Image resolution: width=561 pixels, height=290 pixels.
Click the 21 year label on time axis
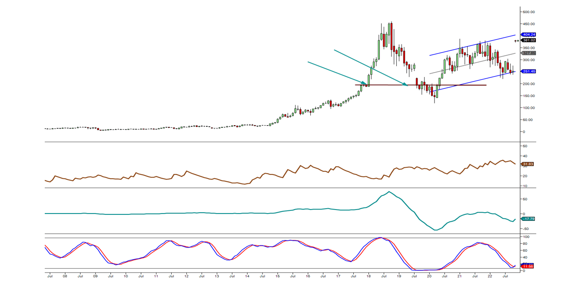tap(460, 276)
